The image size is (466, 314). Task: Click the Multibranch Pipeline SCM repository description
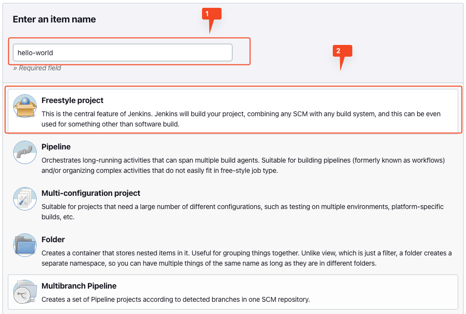pyautogui.click(x=176, y=299)
